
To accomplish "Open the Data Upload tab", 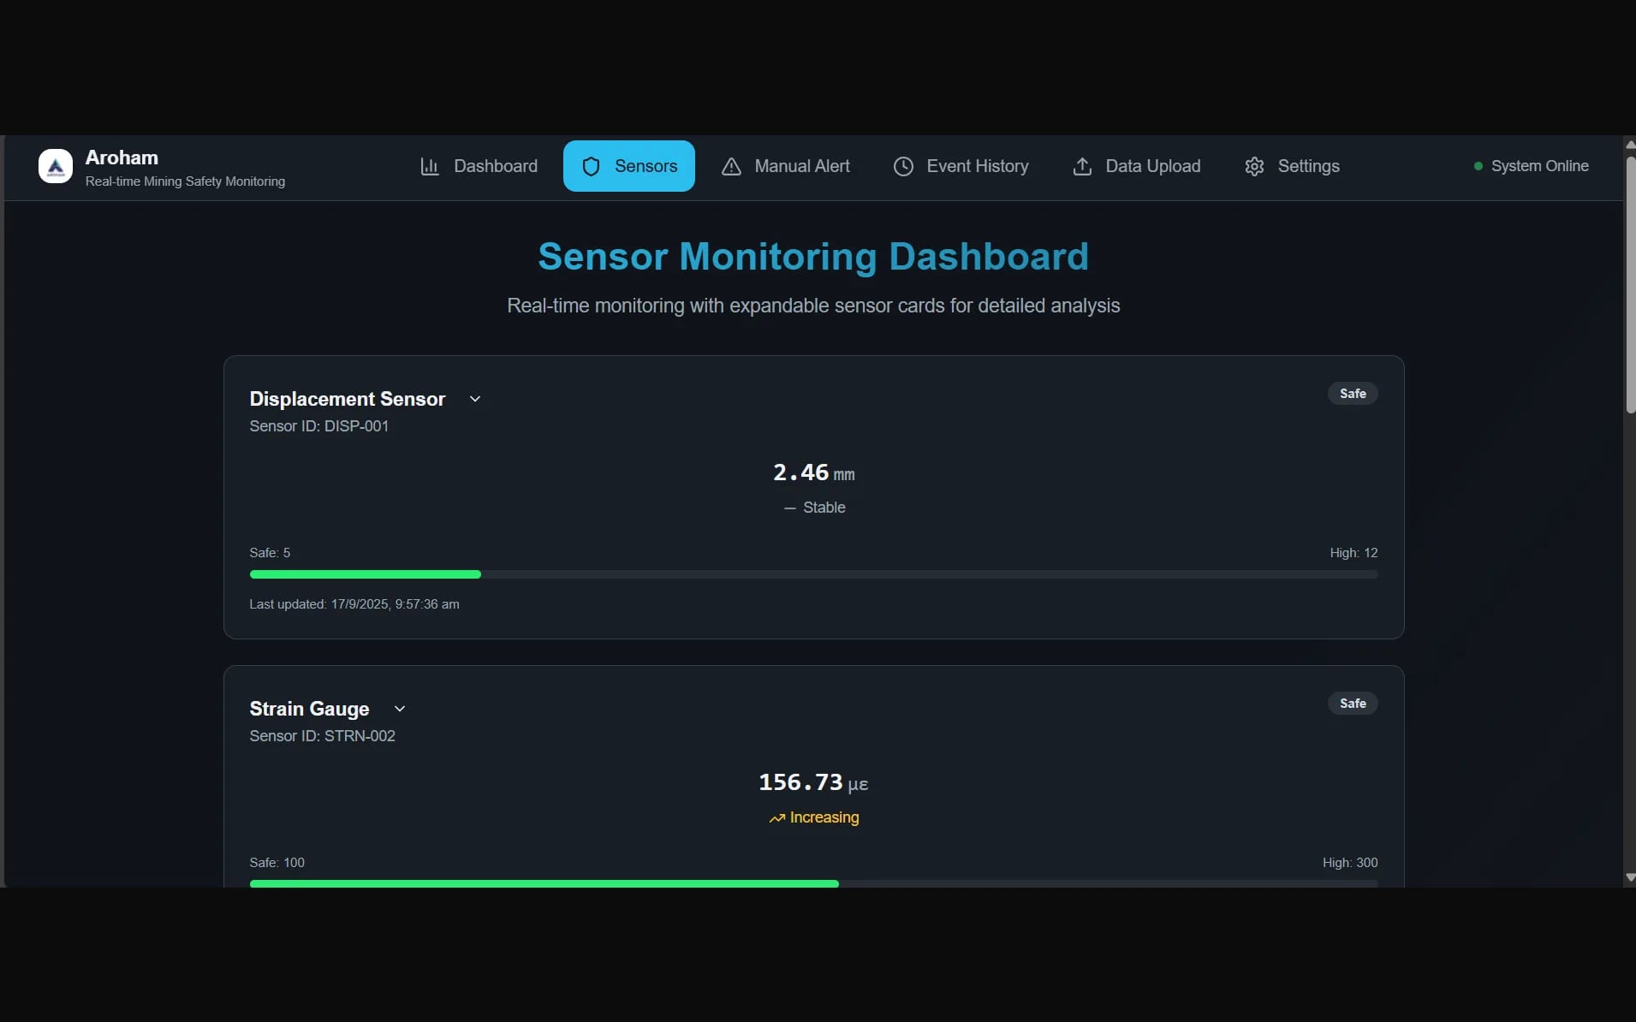I will click(1136, 166).
